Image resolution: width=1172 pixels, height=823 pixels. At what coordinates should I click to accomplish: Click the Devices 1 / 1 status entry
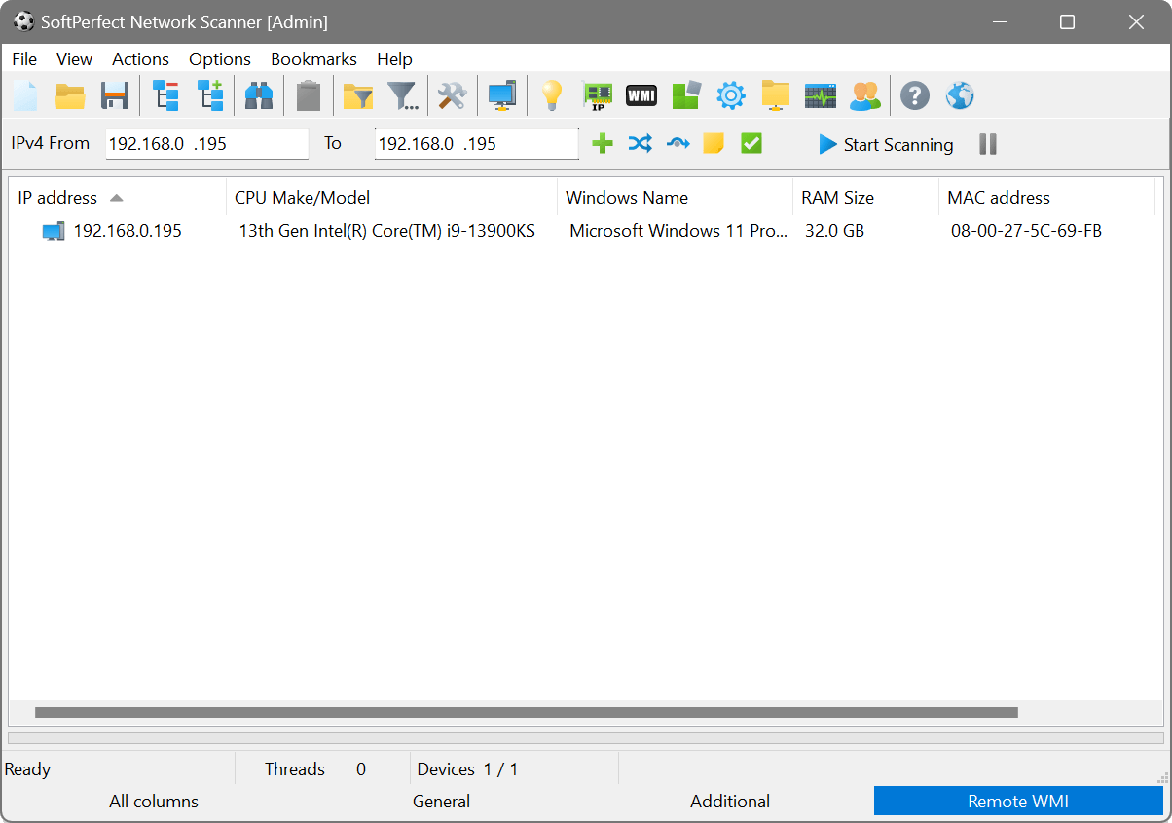[x=467, y=769]
